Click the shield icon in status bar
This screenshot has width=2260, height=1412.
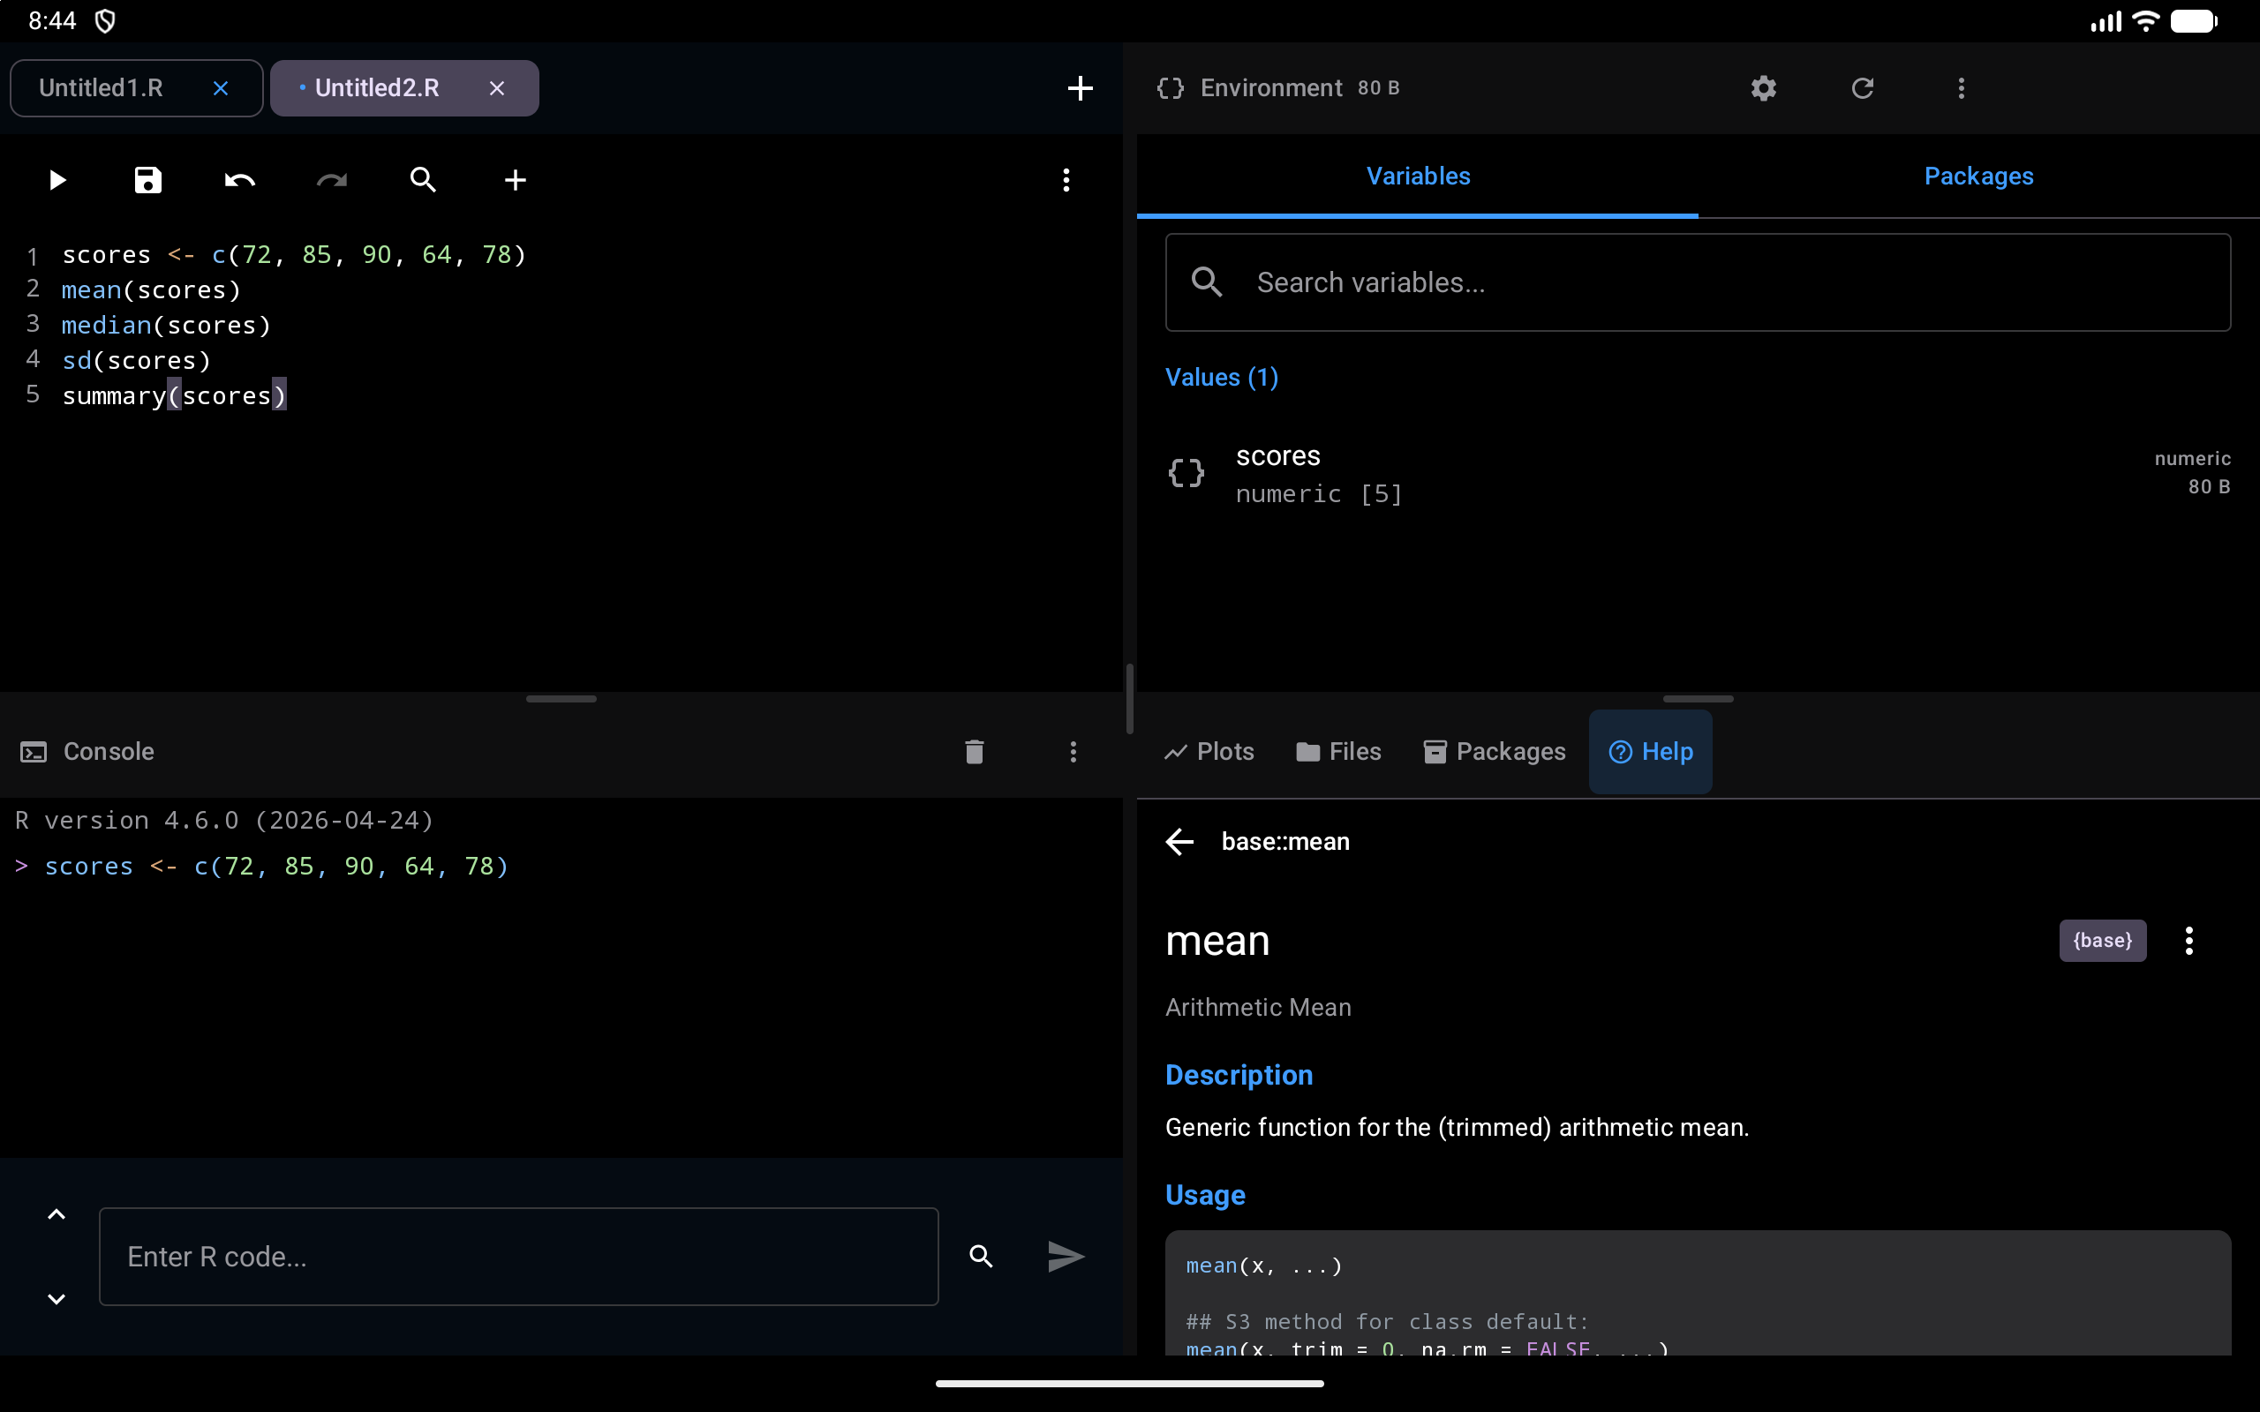pos(106,20)
